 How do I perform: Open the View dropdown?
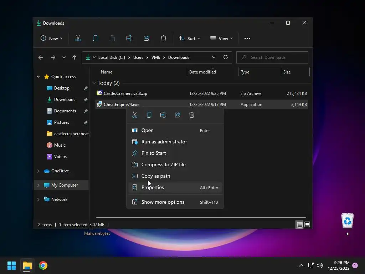(x=221, y=39)
